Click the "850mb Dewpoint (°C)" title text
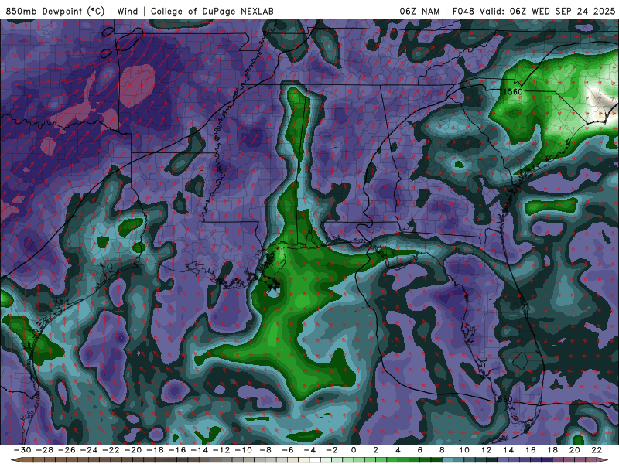This screenshot has width=619, height=464. click(55, 12)
